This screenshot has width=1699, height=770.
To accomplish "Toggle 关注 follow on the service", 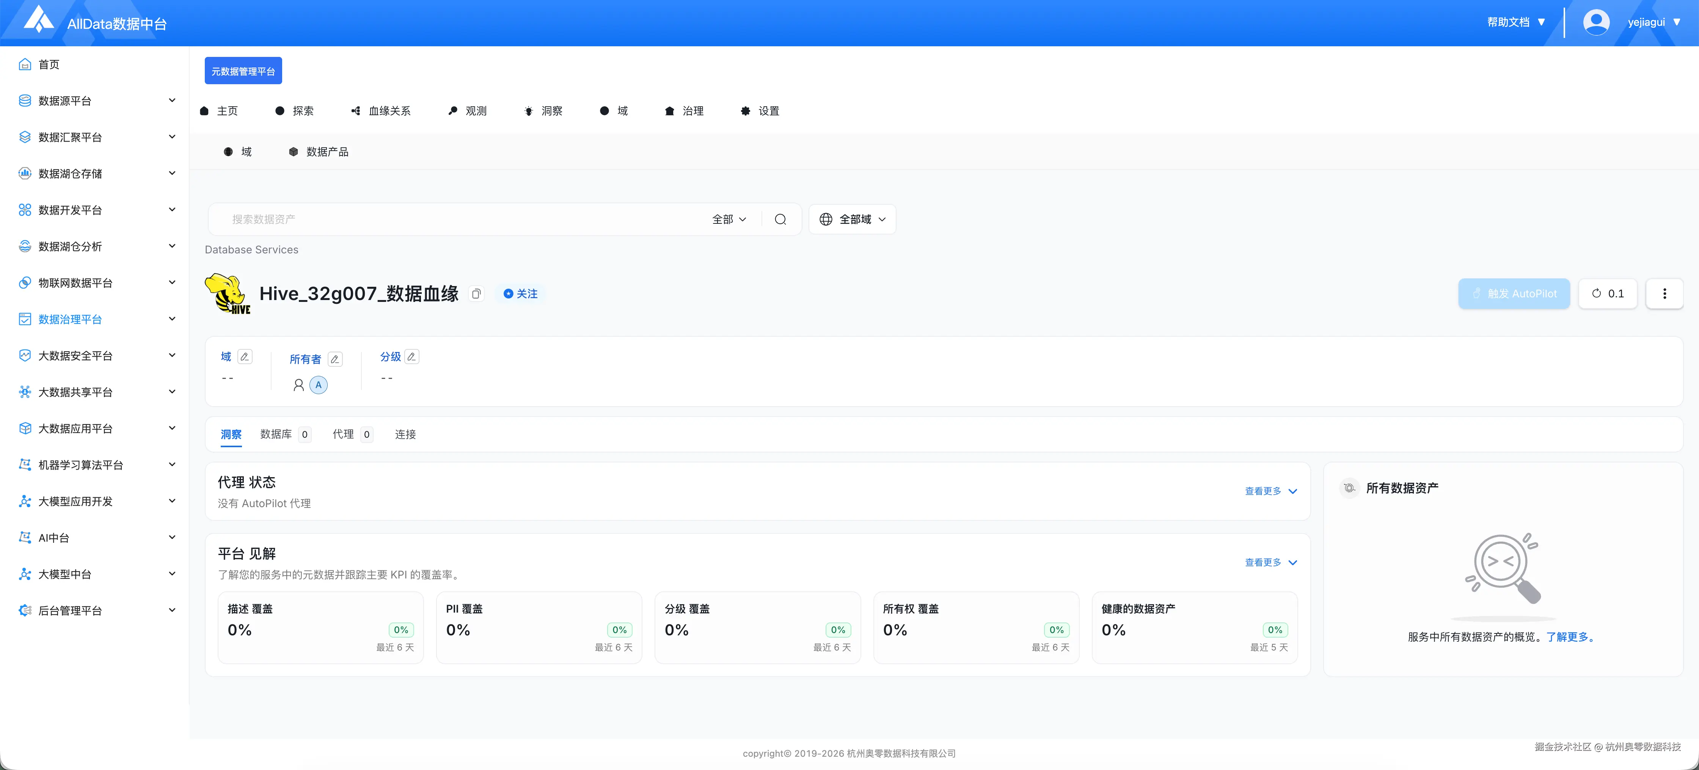I will (x=520, y=294).
